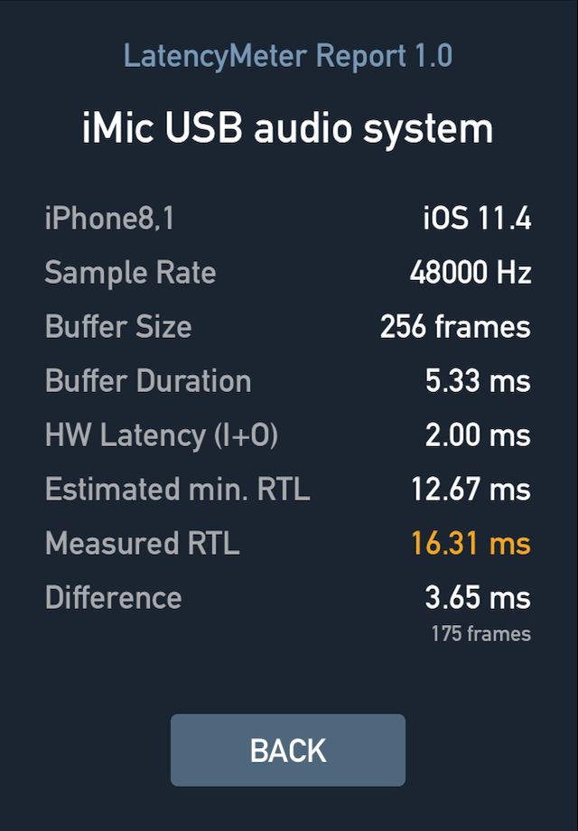Select the orange 16.31 ms measurement
The height and width of the screenshot is (831, 578).
click(471, 543)
